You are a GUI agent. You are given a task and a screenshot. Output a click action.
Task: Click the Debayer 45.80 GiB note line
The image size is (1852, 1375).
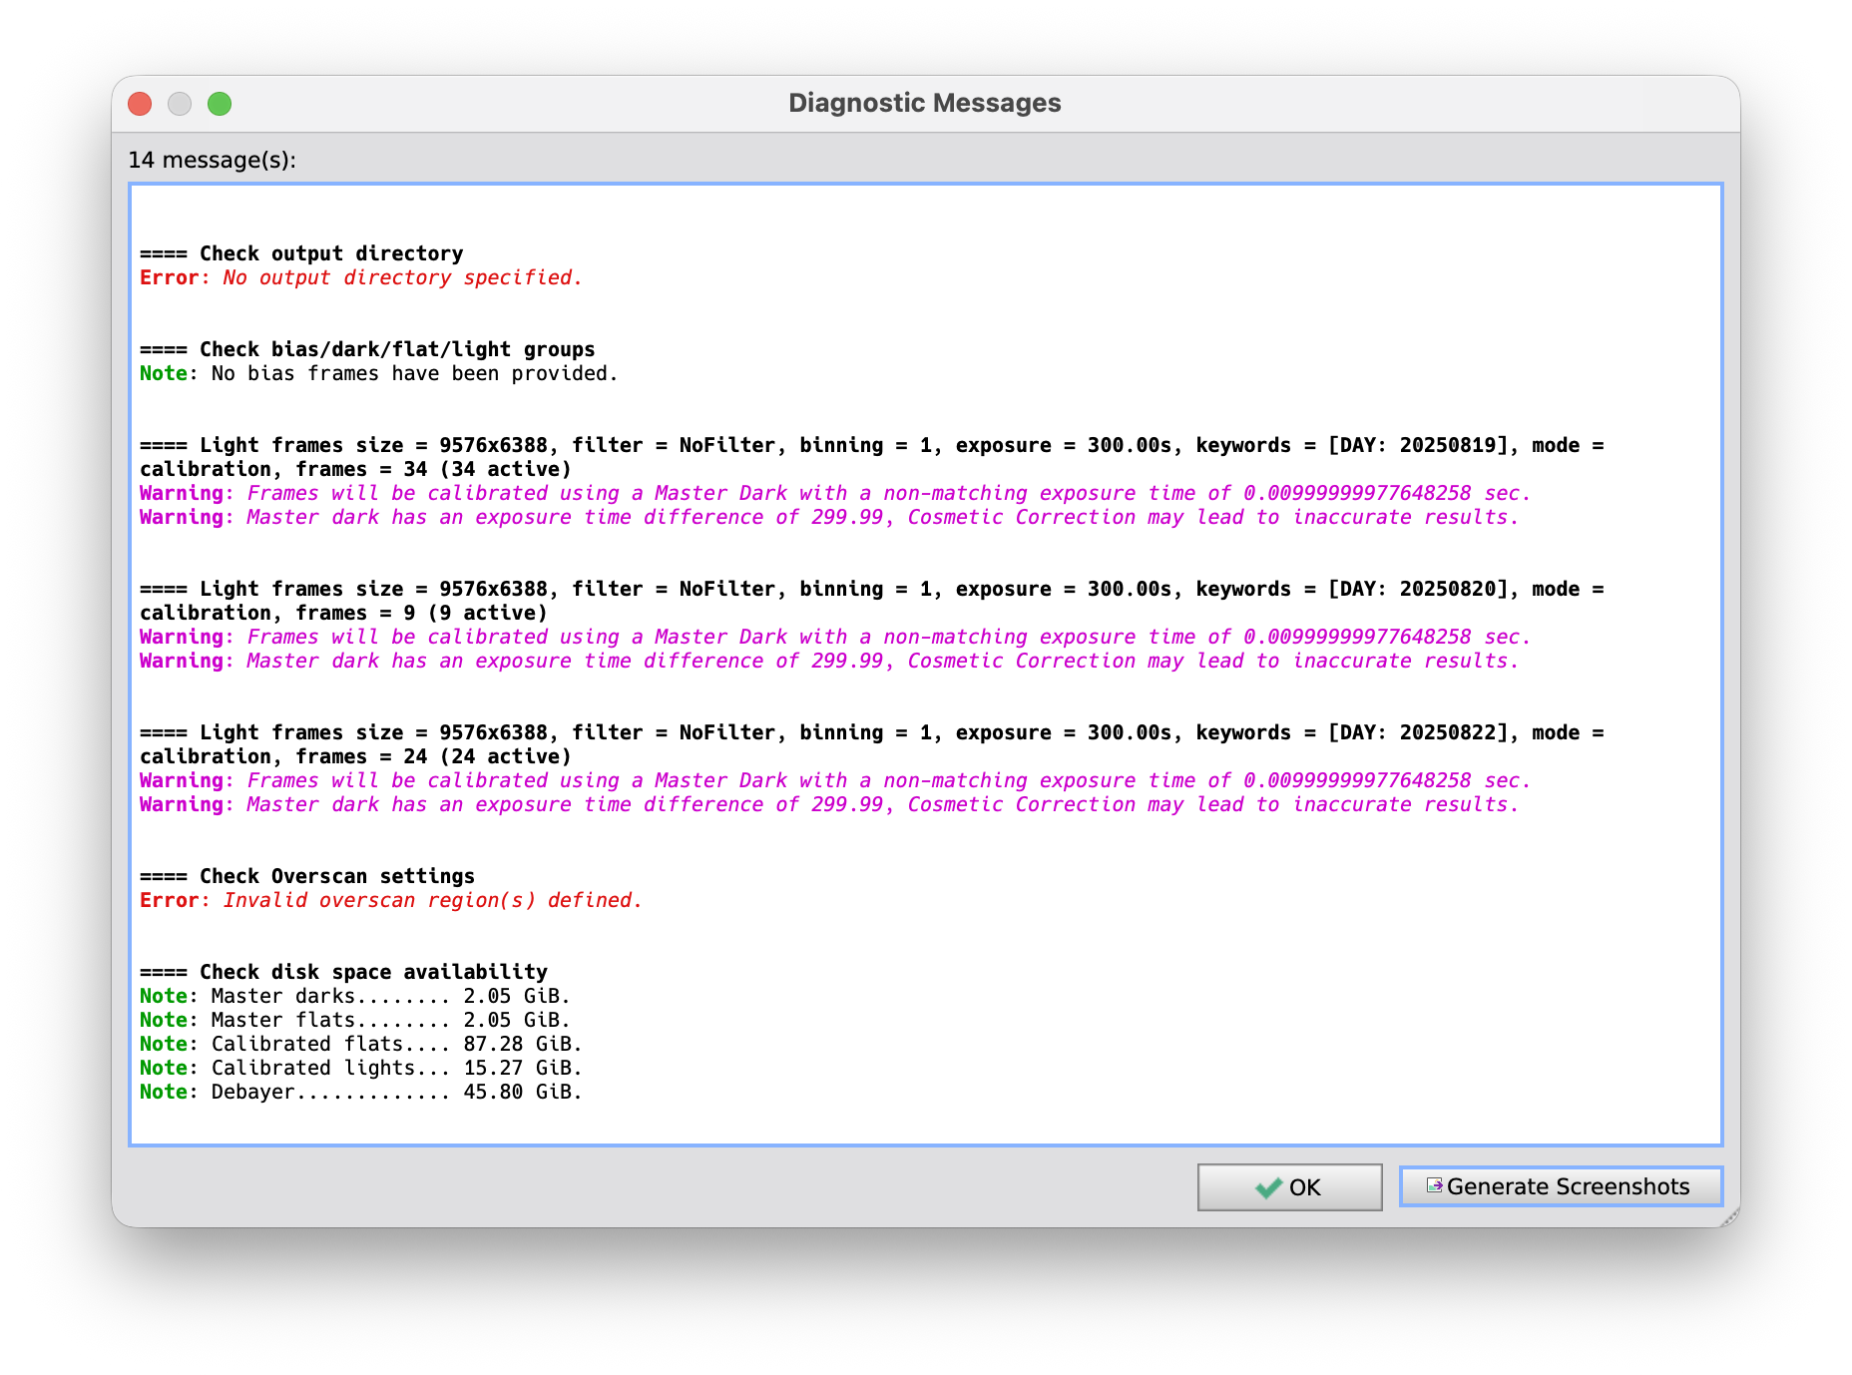(360, 1092)
